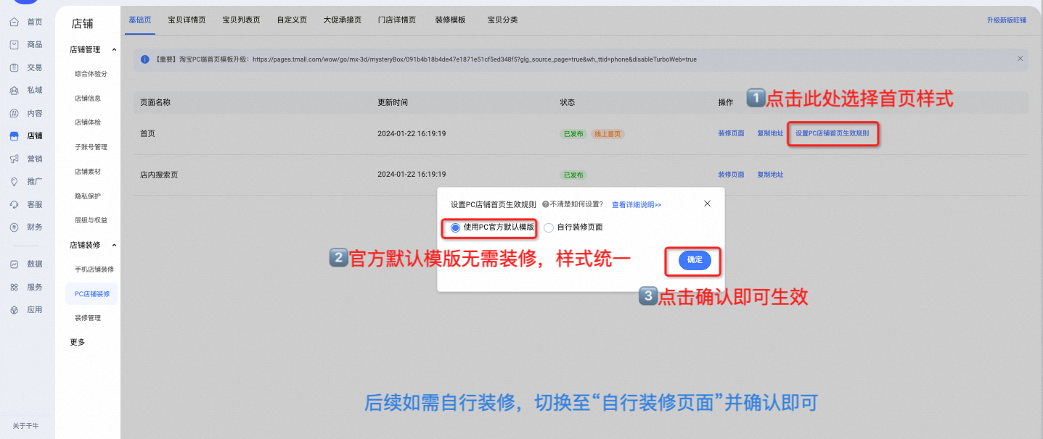Click the 线上首页 status tag

(x=608, y=134)
